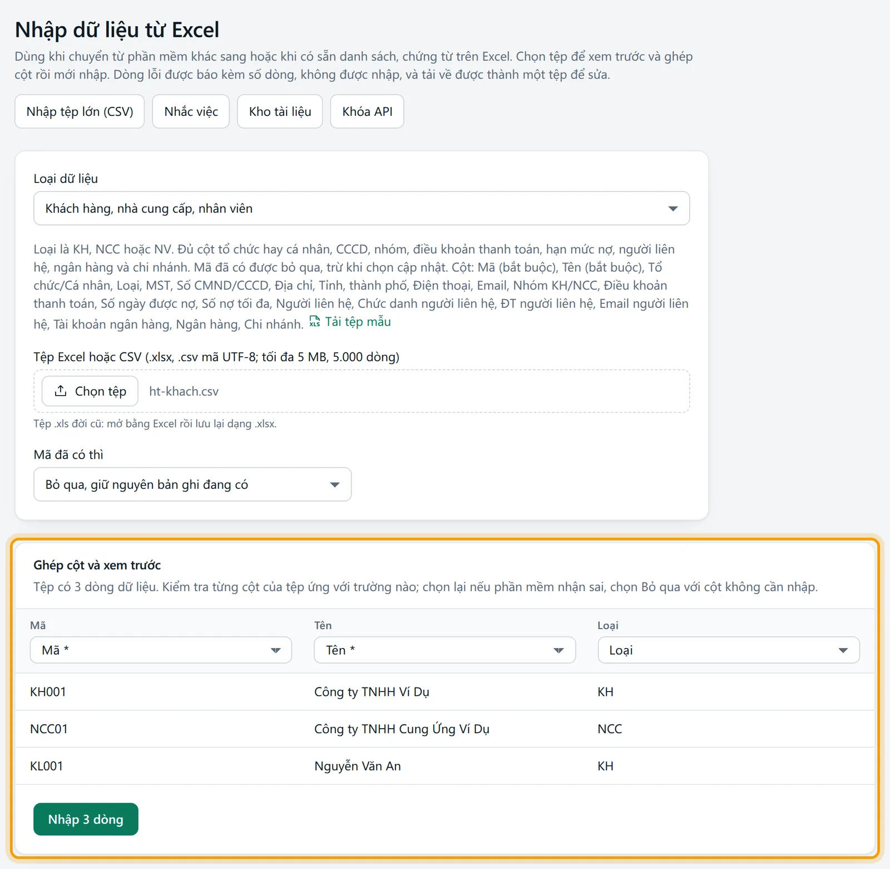The image size is (890, 869).
Task: Click the 'Loại dữ liệu' label
Action: (66, 179)
